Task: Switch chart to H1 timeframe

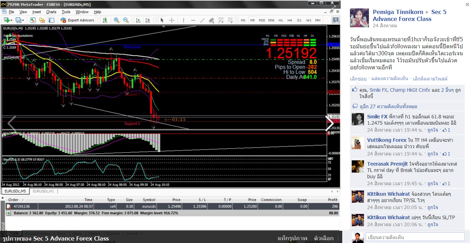Action: click(x=280, y=20)
